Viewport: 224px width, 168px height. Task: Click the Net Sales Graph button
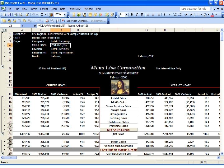click(119, 130)
